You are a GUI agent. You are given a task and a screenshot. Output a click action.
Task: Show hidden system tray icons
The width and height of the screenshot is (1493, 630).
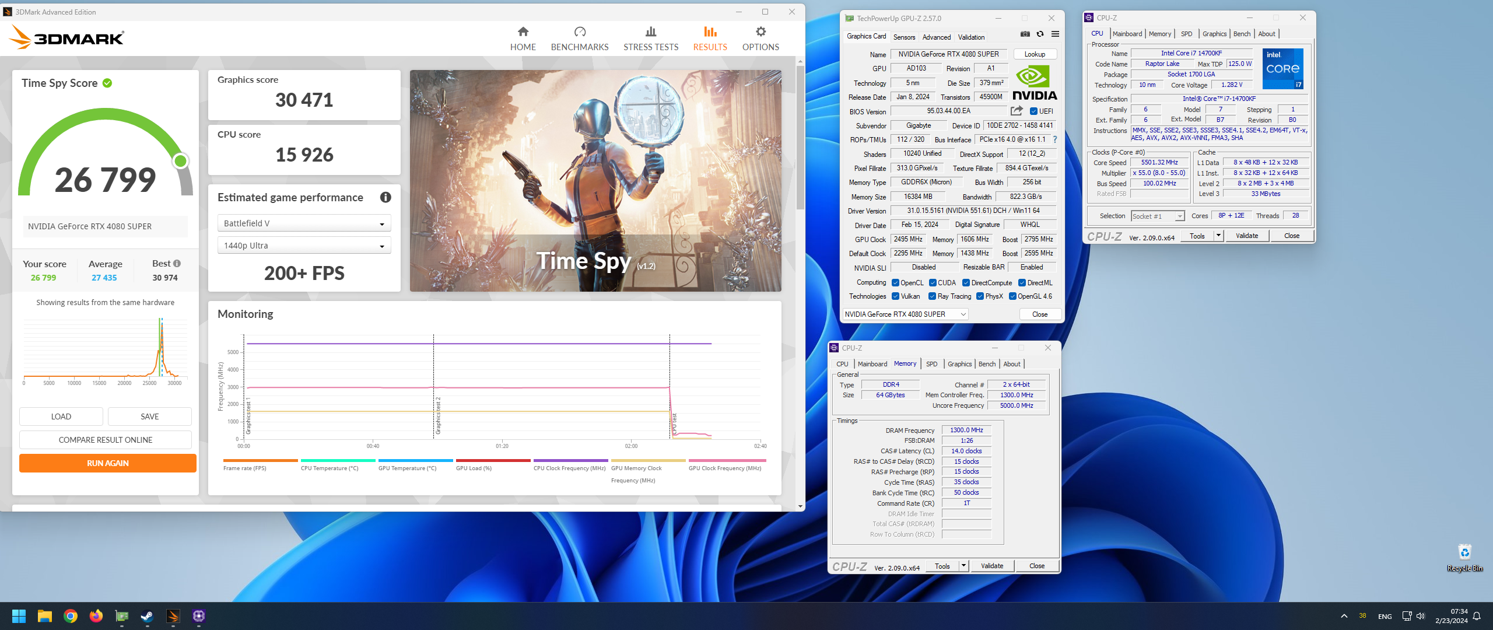(x=1344, y=616)
